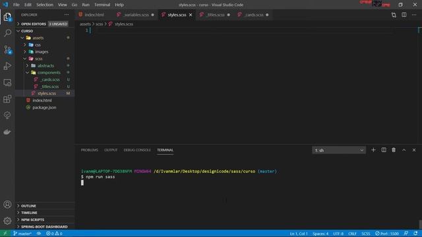
Task: Open the Selection menu
Action: coord(45,5)
